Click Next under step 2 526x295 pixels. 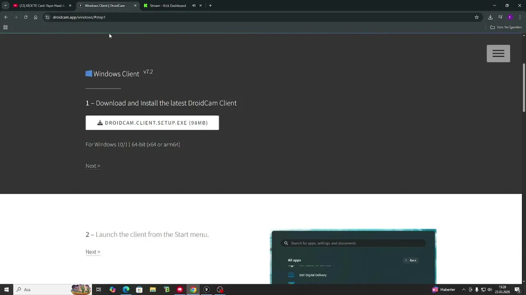pos(93,252)
